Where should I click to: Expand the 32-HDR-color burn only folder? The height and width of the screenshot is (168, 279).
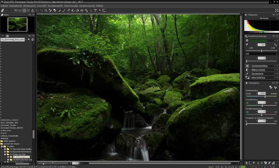pyautogui.click(x=8, y=160)
